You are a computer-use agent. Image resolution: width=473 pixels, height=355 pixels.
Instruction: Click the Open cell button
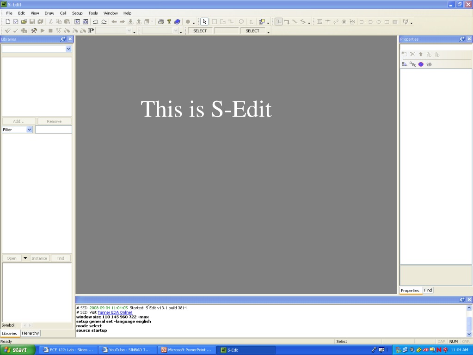(12, 258)
